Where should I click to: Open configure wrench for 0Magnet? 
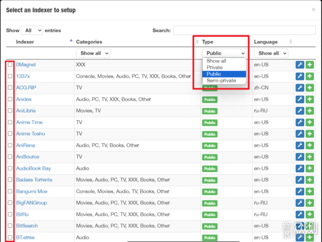(300, 65)
